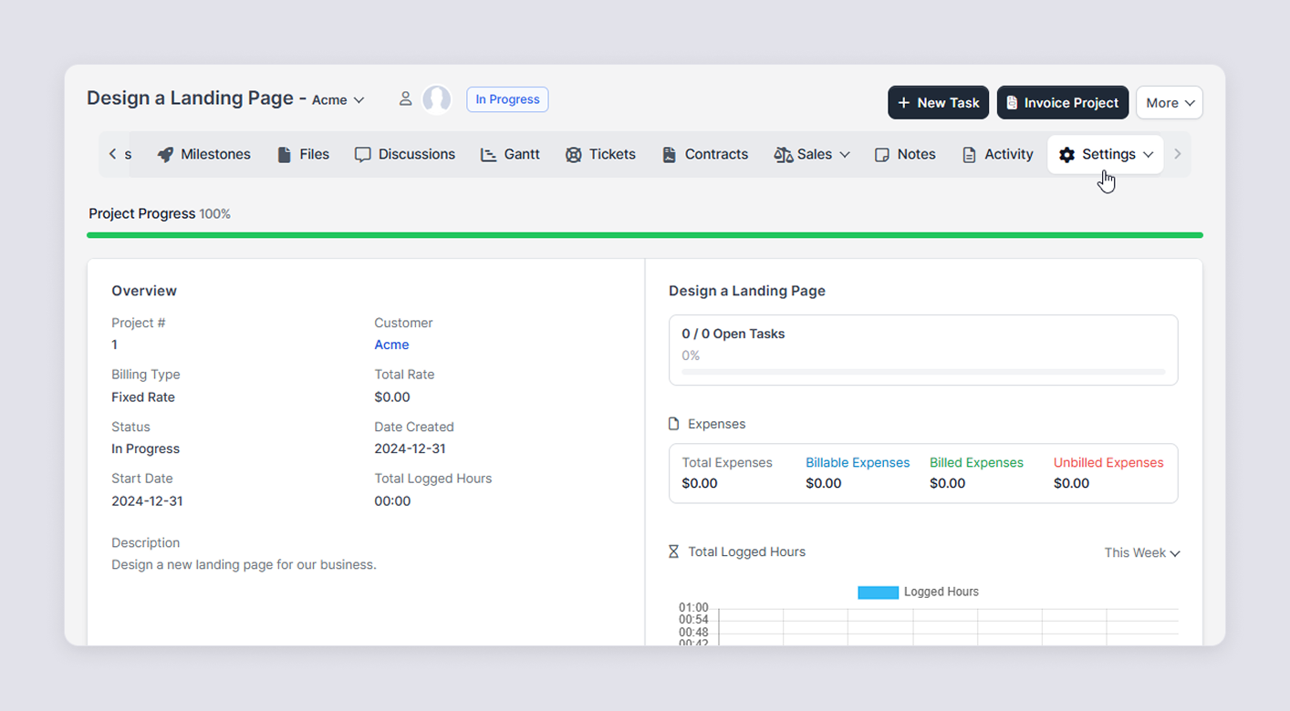Click the lifebuoy Tickets icon
This screenshot has width=1290, height=711.
[x=573, y=155]
